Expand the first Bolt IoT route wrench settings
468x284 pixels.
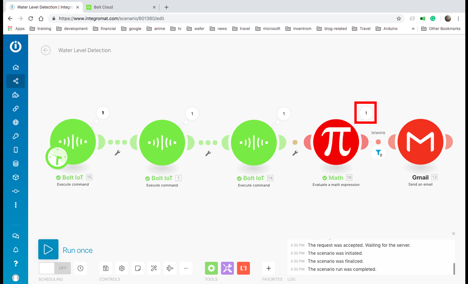[117, 153]
